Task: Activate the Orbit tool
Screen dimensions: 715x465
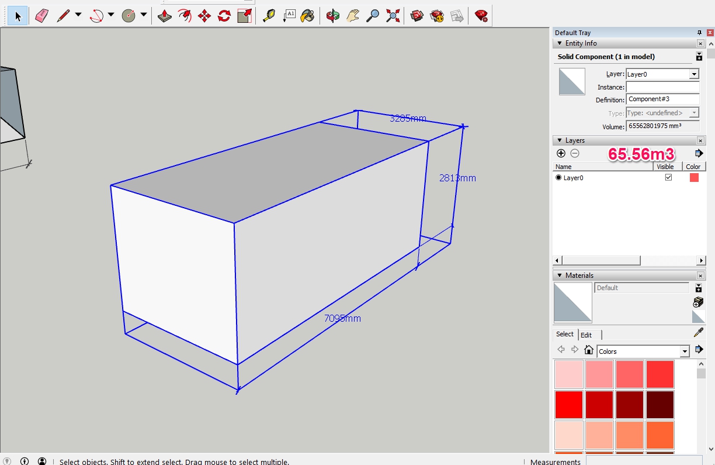Action: [x=333, y=16]
